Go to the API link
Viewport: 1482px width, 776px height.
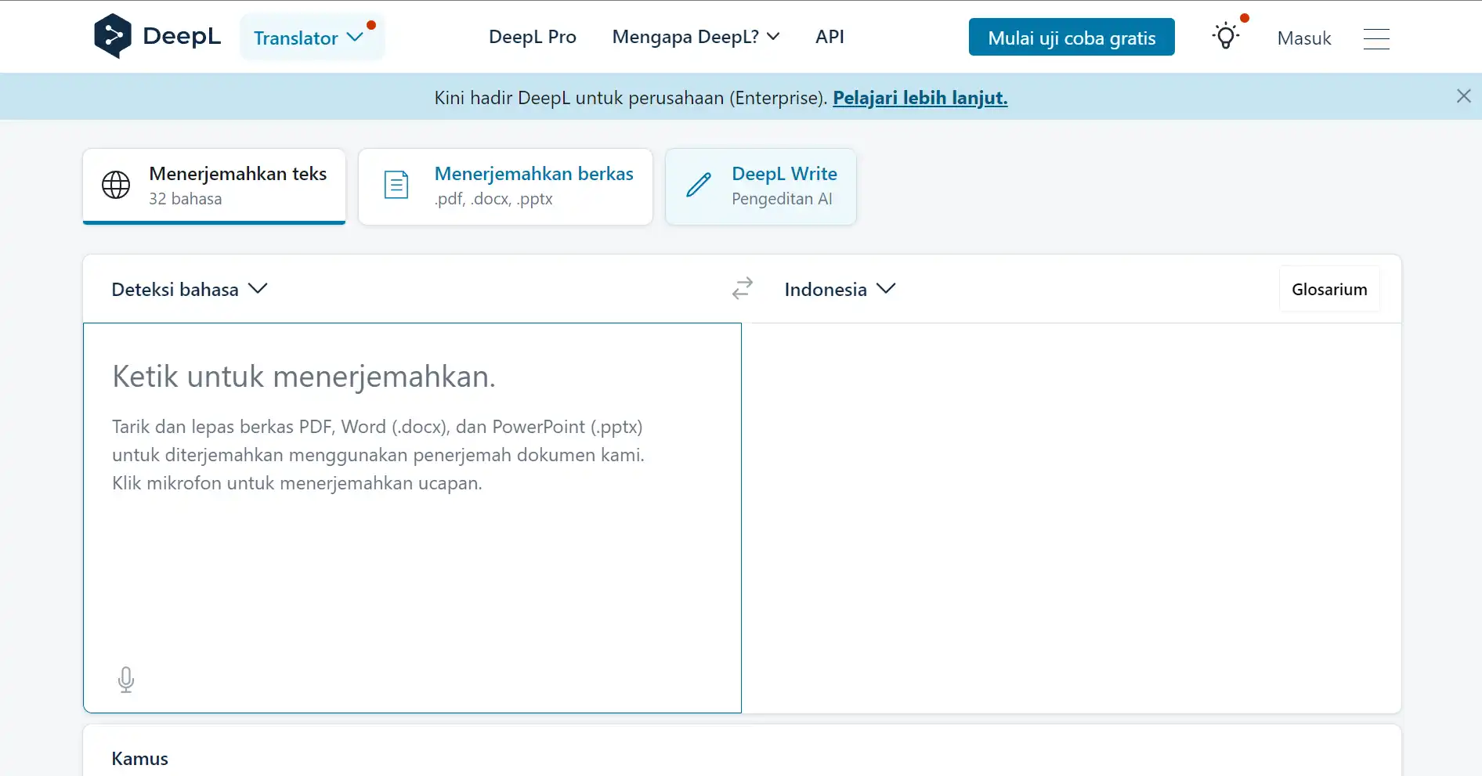tap(830, 37)
